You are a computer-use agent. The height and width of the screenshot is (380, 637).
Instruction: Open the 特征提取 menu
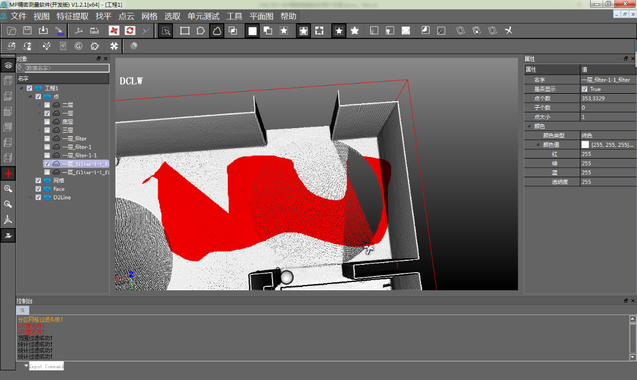click(72, 16)
